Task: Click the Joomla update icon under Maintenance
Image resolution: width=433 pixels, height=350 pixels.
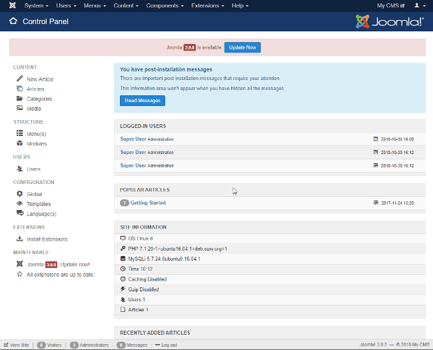Action: [x=19, y=264]
